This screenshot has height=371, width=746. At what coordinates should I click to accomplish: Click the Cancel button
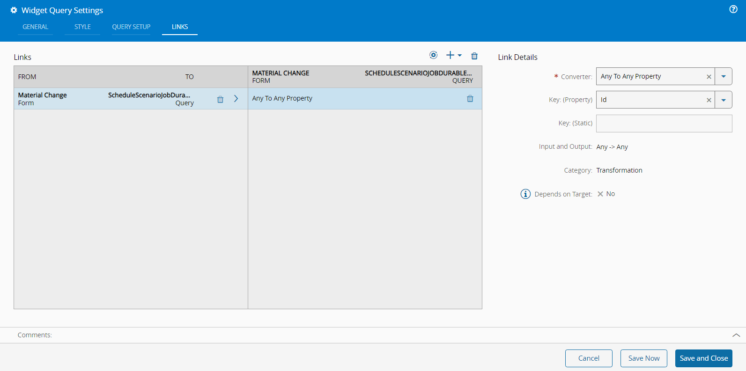click(589, 358)
